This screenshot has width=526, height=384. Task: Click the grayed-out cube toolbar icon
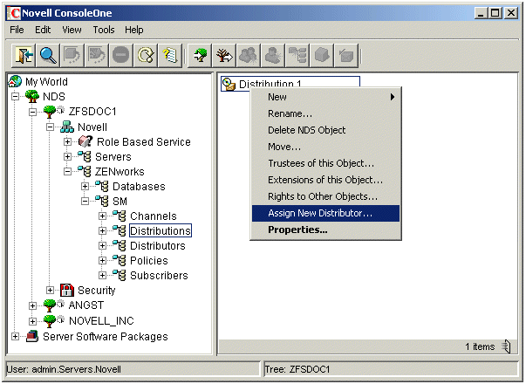[322, 55]
